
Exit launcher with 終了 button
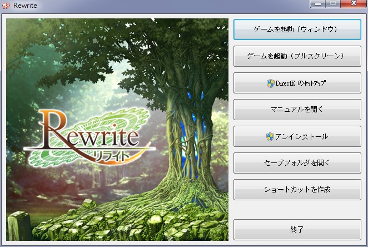297,230
